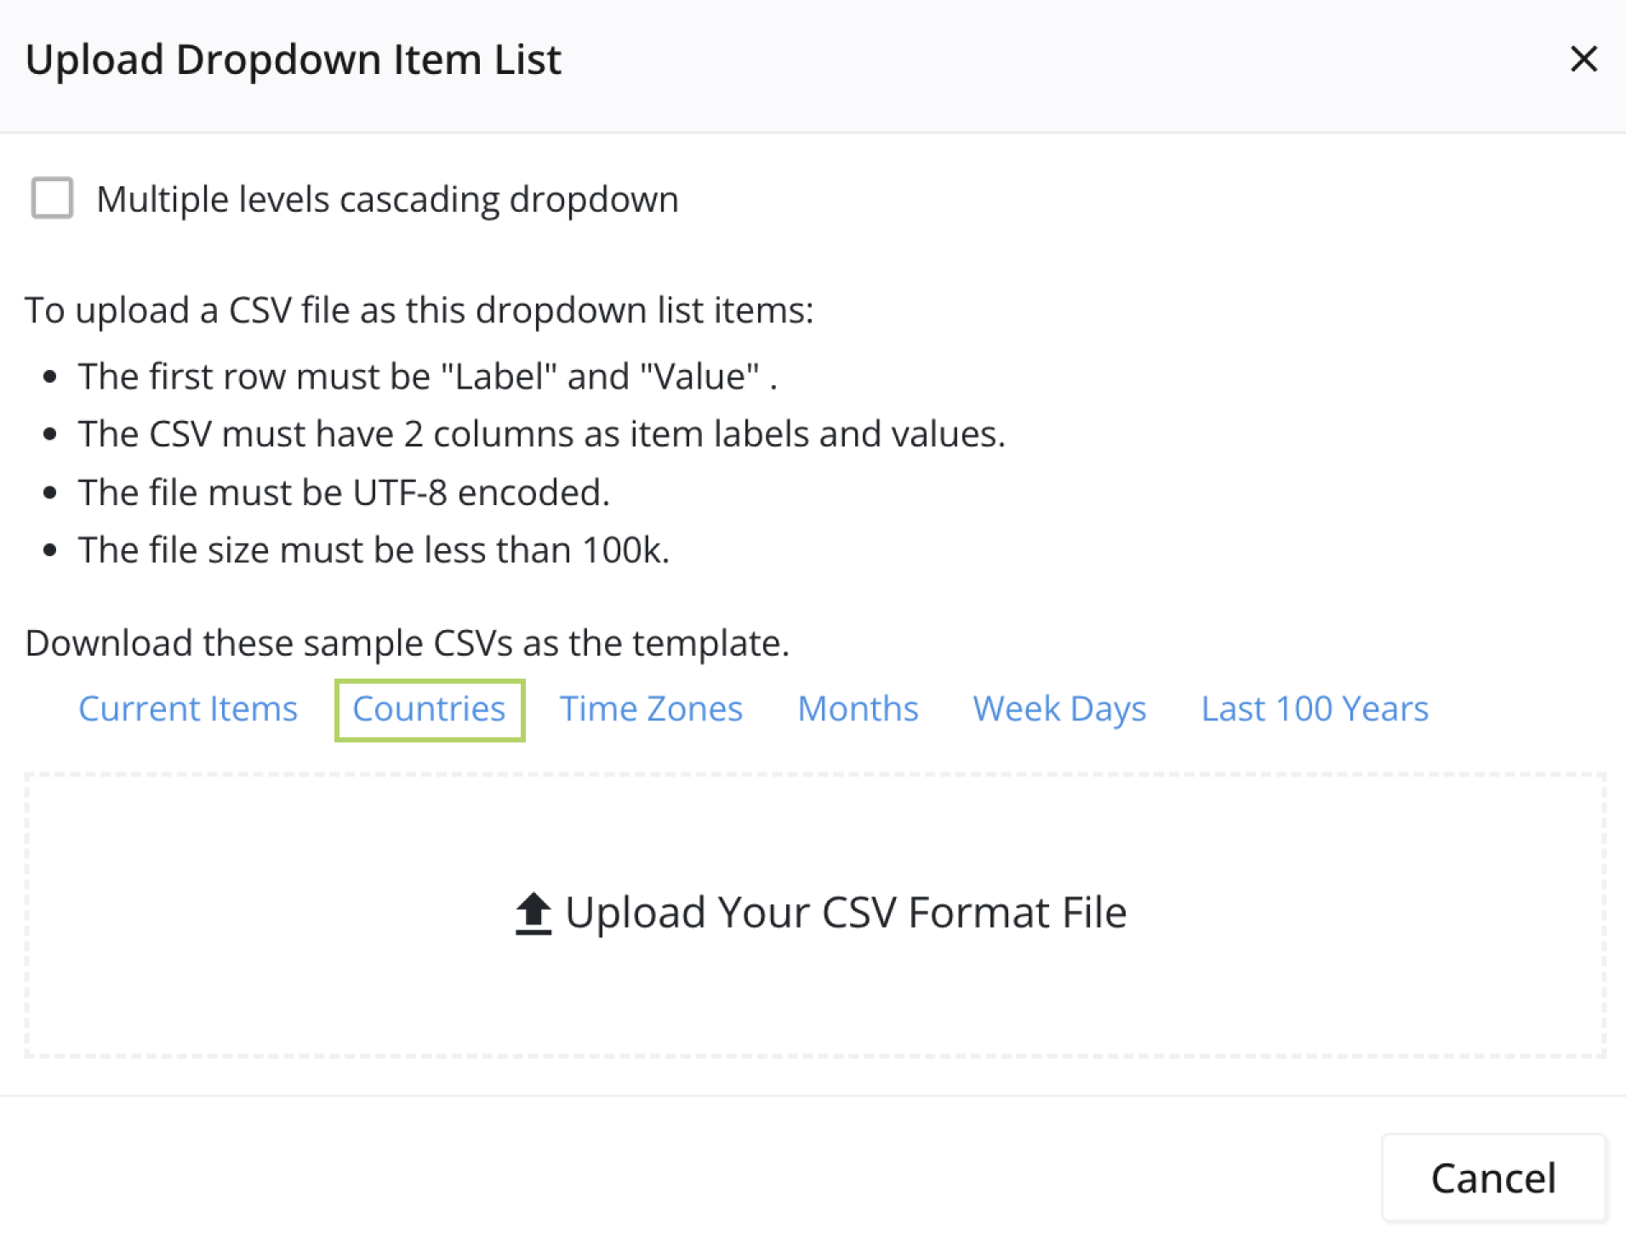Click the "Upload Your CSV Format File" text
The image size is (1626, 1245).
click(x=846, y=913)
